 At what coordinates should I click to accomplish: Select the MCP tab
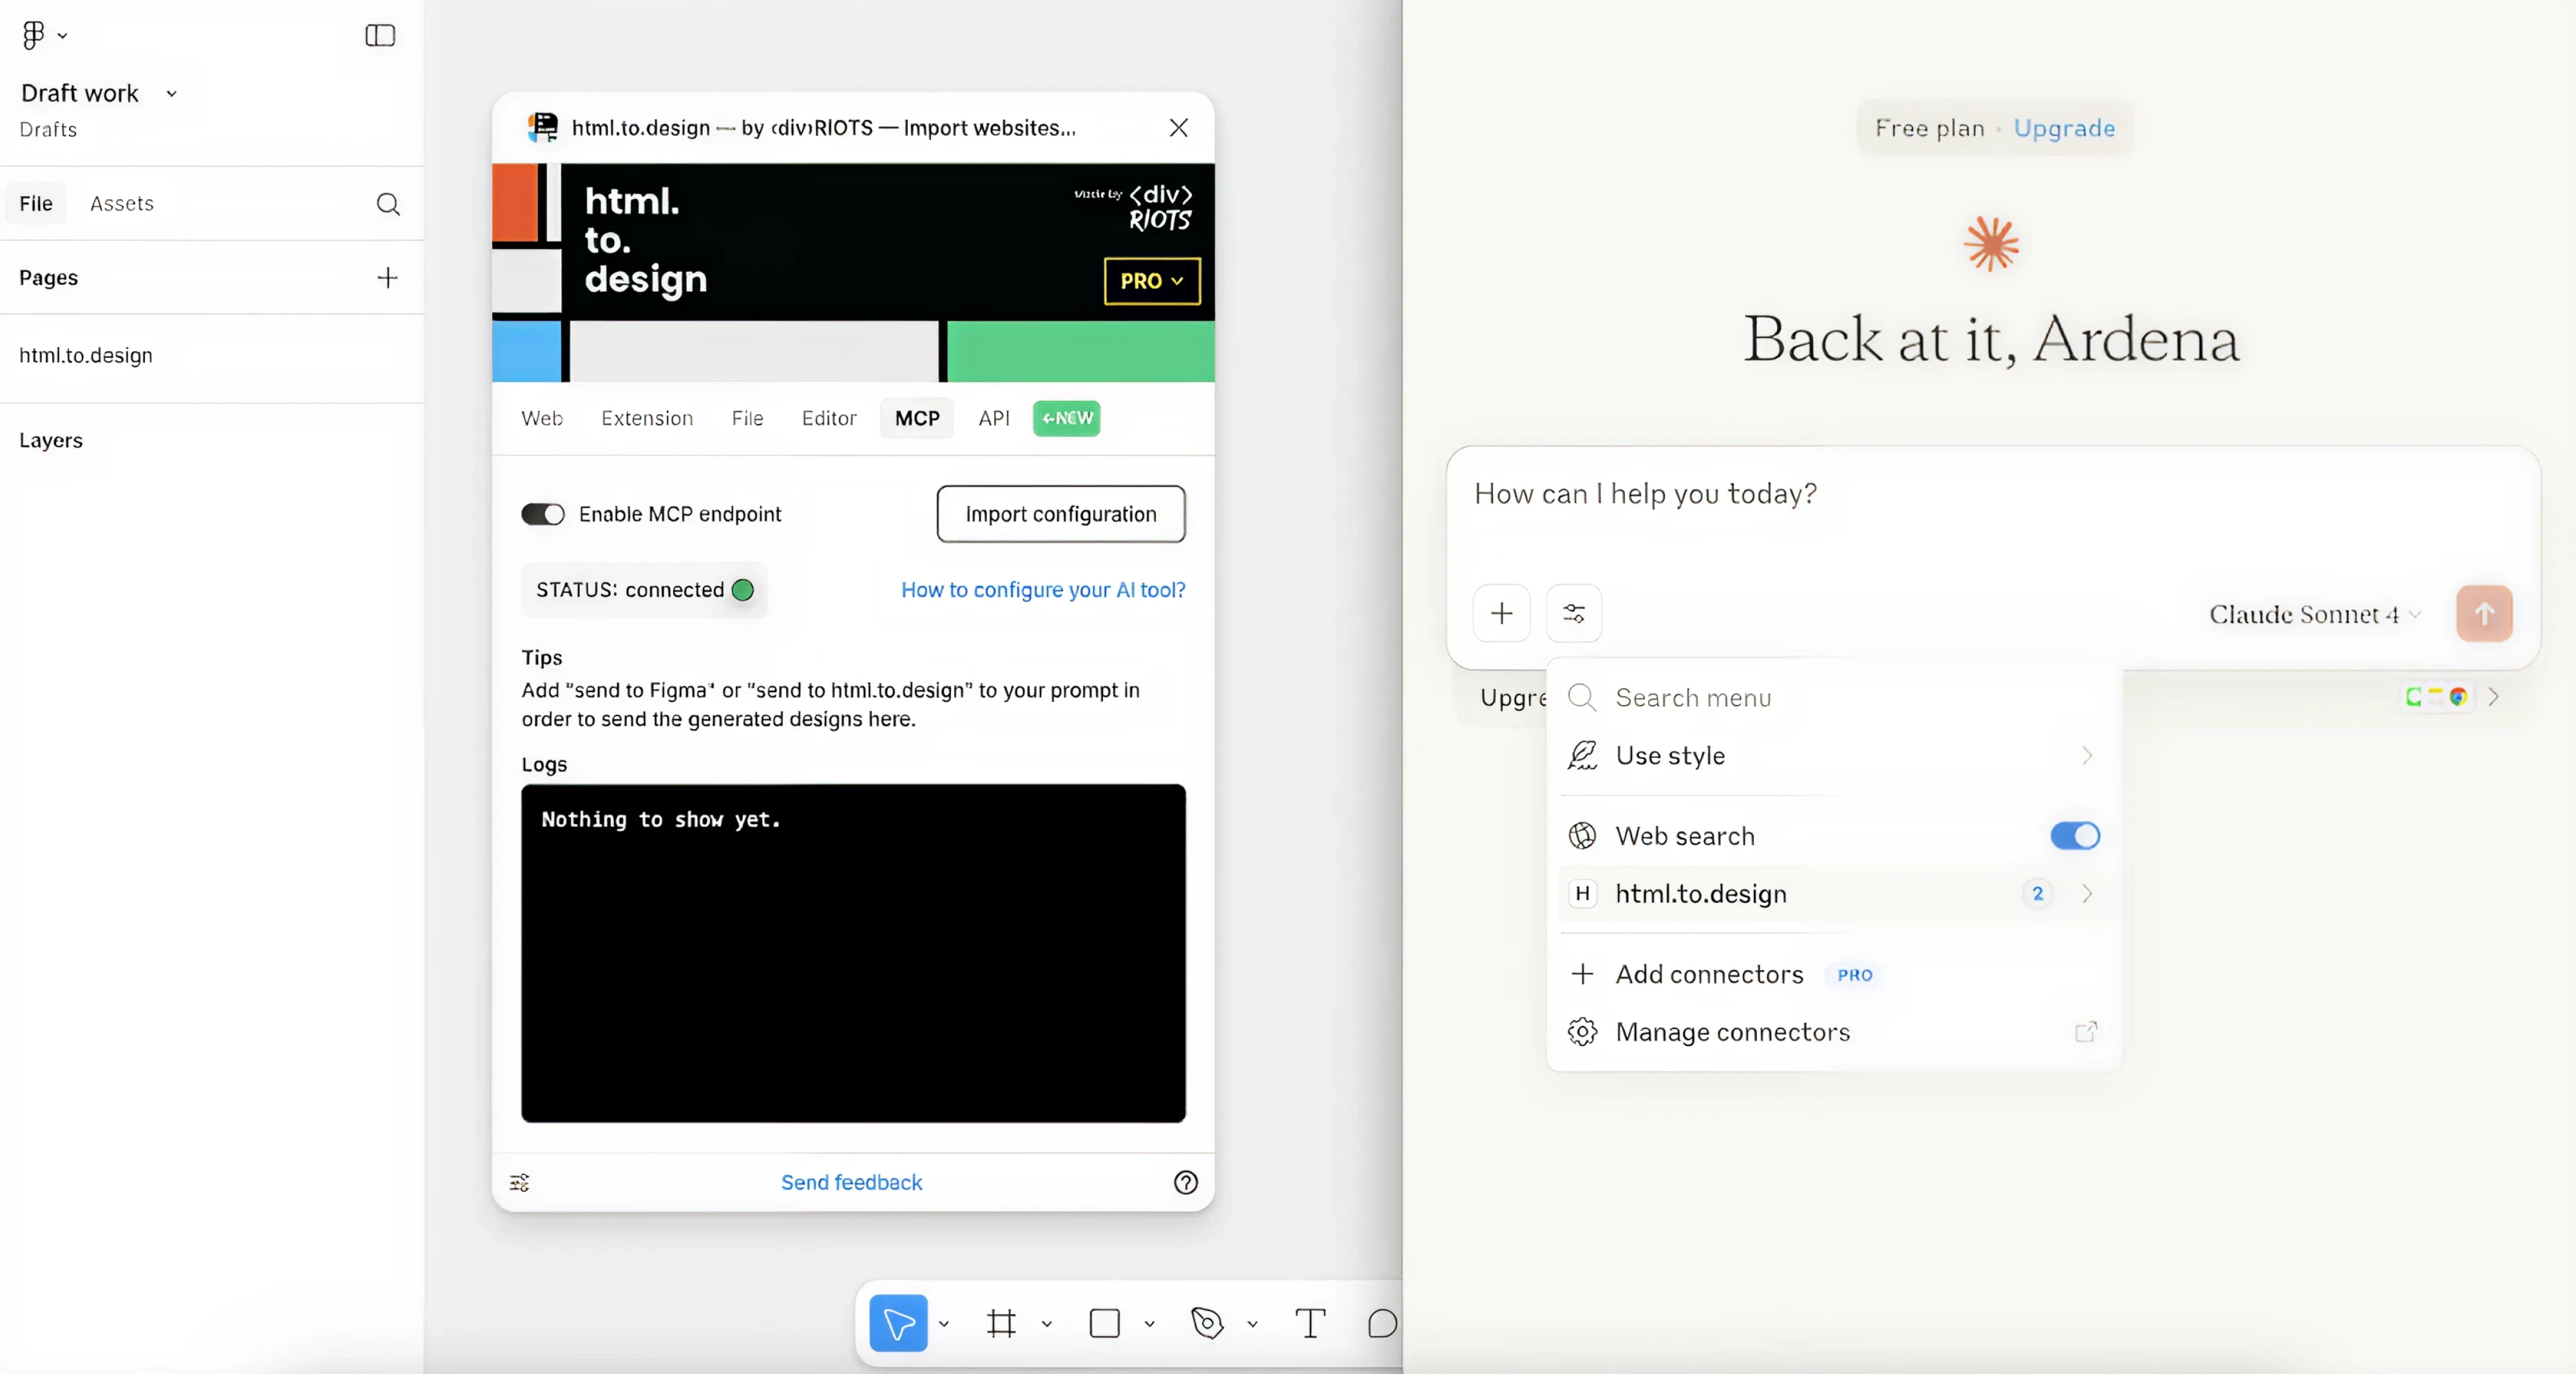(x=917, y=418)
